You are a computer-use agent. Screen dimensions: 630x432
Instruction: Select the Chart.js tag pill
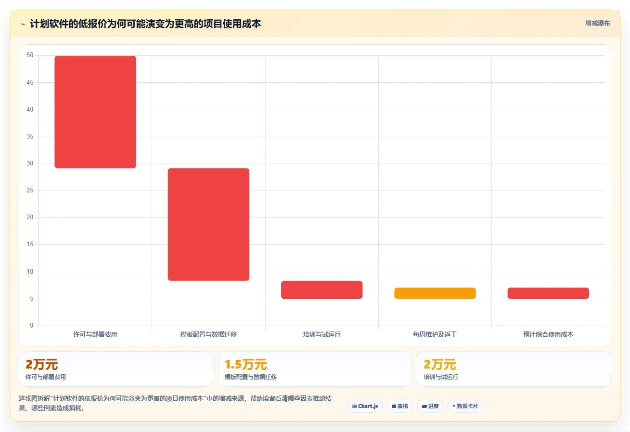pyautogui.click(x=365, y=406)
